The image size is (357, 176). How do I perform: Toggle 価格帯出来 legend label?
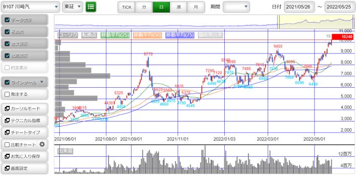pyautogui.click(x=210, y=35)
